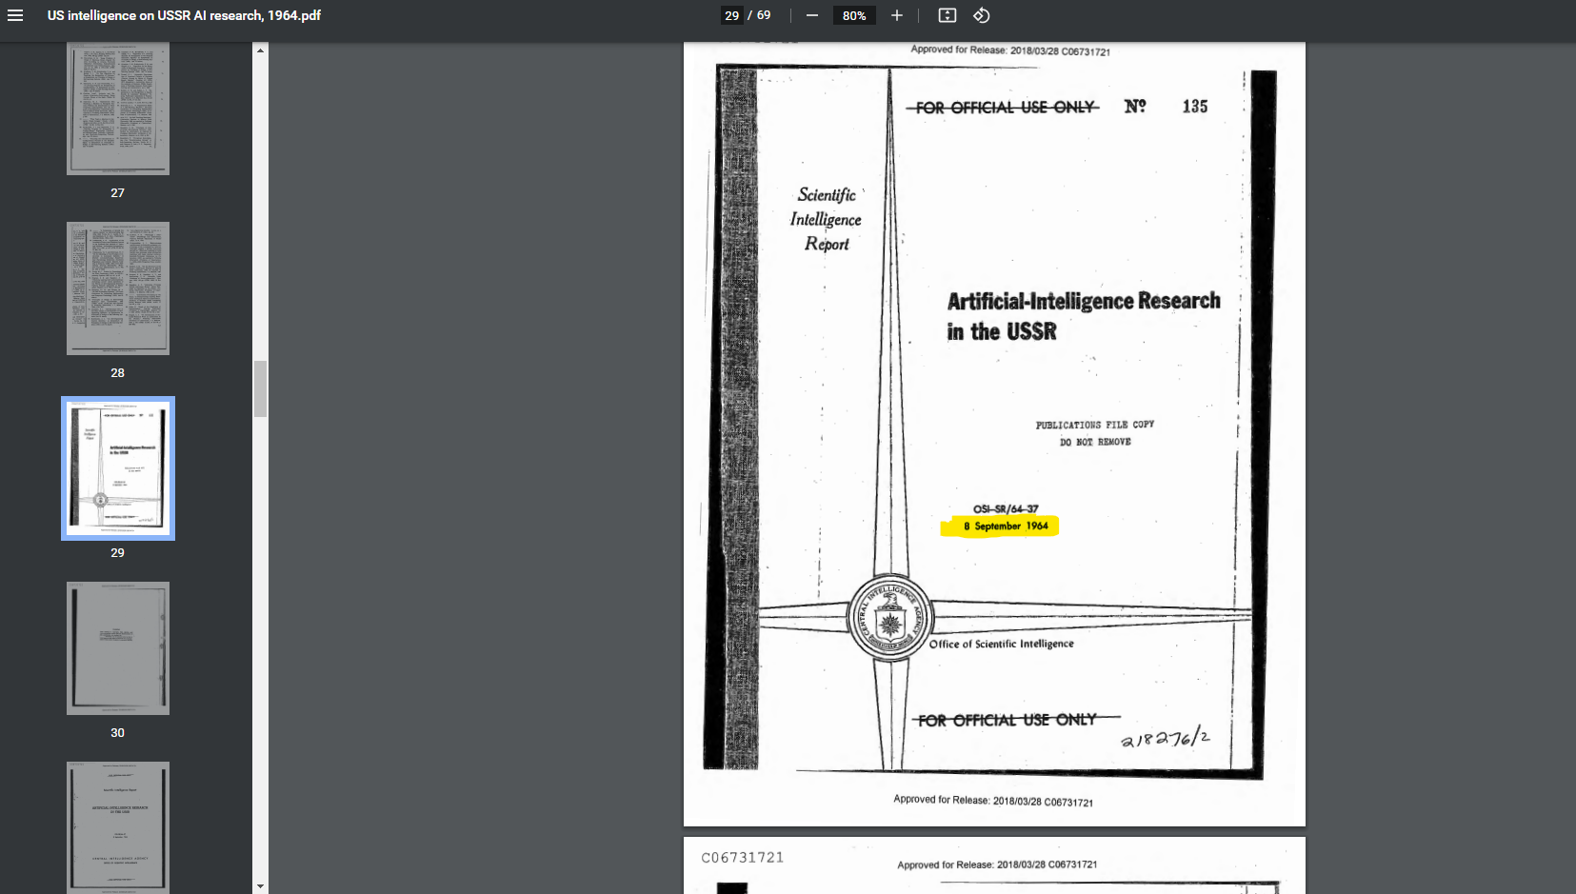
Task: Edit the 80% zoom level field
Action: (x=854, y=15)
